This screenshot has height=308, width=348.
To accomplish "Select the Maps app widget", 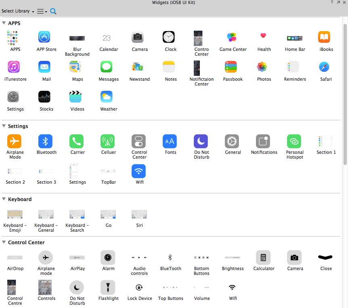I will pos(75,67).
